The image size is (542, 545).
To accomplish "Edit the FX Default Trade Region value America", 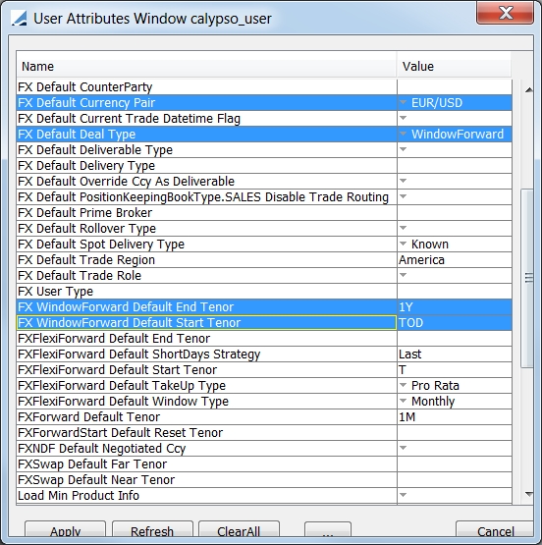I will click(x=455, y=259).
